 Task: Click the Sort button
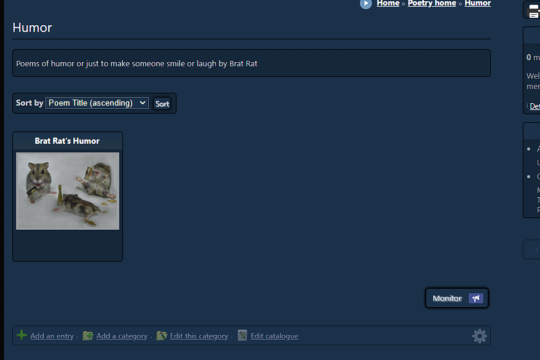162,104
